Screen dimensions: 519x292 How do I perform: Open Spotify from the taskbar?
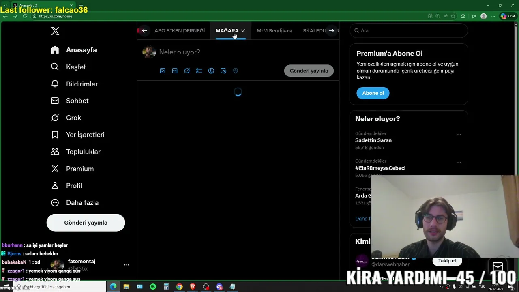153,287
